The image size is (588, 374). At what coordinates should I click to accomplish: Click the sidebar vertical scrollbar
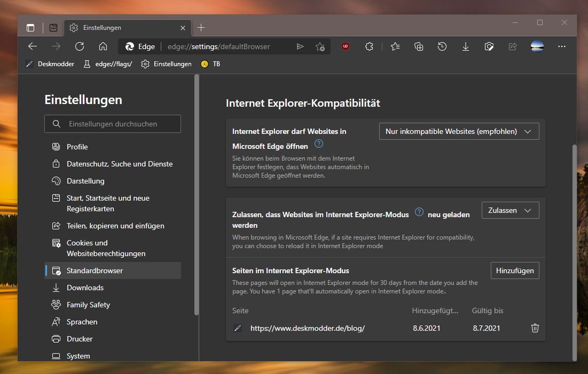pos(196,195)
